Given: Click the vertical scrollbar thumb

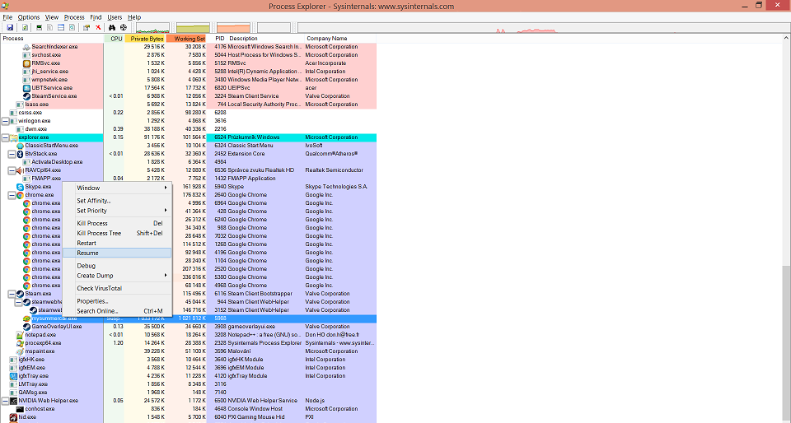Looking at the screenshot, I should click(x=786, y=342).
